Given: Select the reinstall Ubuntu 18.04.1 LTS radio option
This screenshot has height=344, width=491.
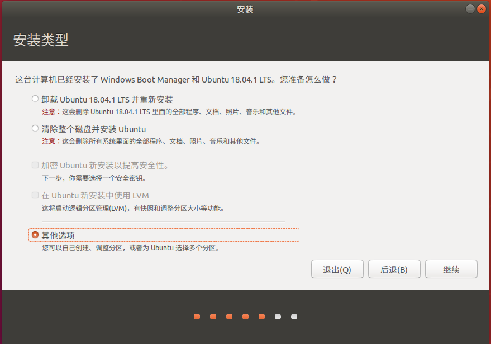Looking at the screenshot, I should 35,99.
